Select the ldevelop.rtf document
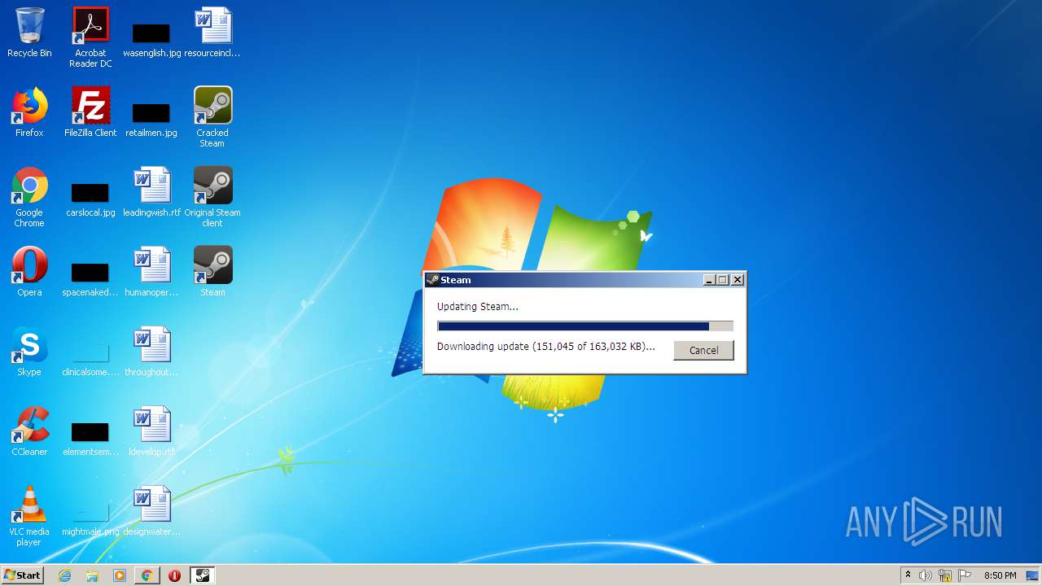Screen dimensions: 1042x586 click(x=151, y=431)
